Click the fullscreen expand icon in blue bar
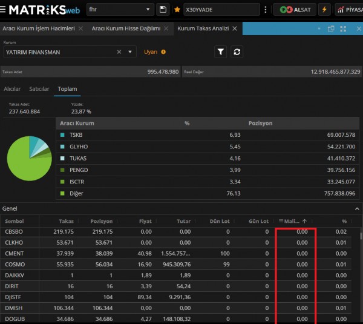The image size is (363, 324). click(343, 28)
